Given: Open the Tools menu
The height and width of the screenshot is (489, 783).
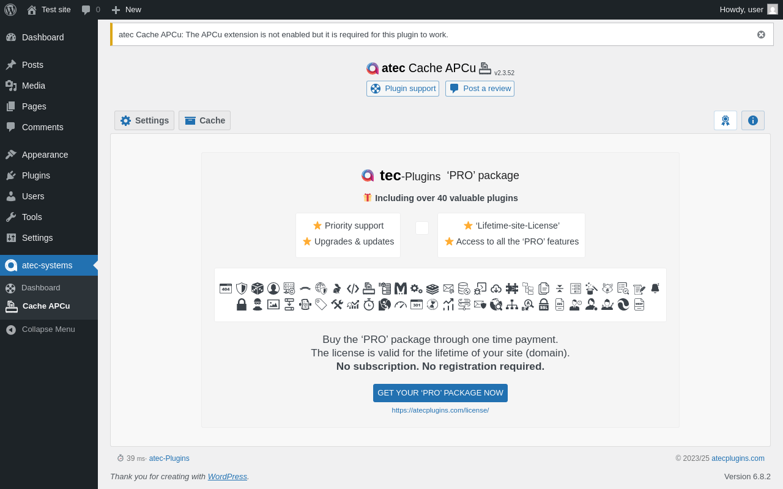Looking at the screenshot, I should [49, 217].
